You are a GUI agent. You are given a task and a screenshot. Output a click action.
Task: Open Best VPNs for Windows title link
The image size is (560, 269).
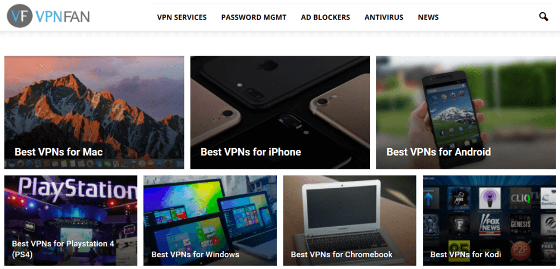click(x=195, y=255)
